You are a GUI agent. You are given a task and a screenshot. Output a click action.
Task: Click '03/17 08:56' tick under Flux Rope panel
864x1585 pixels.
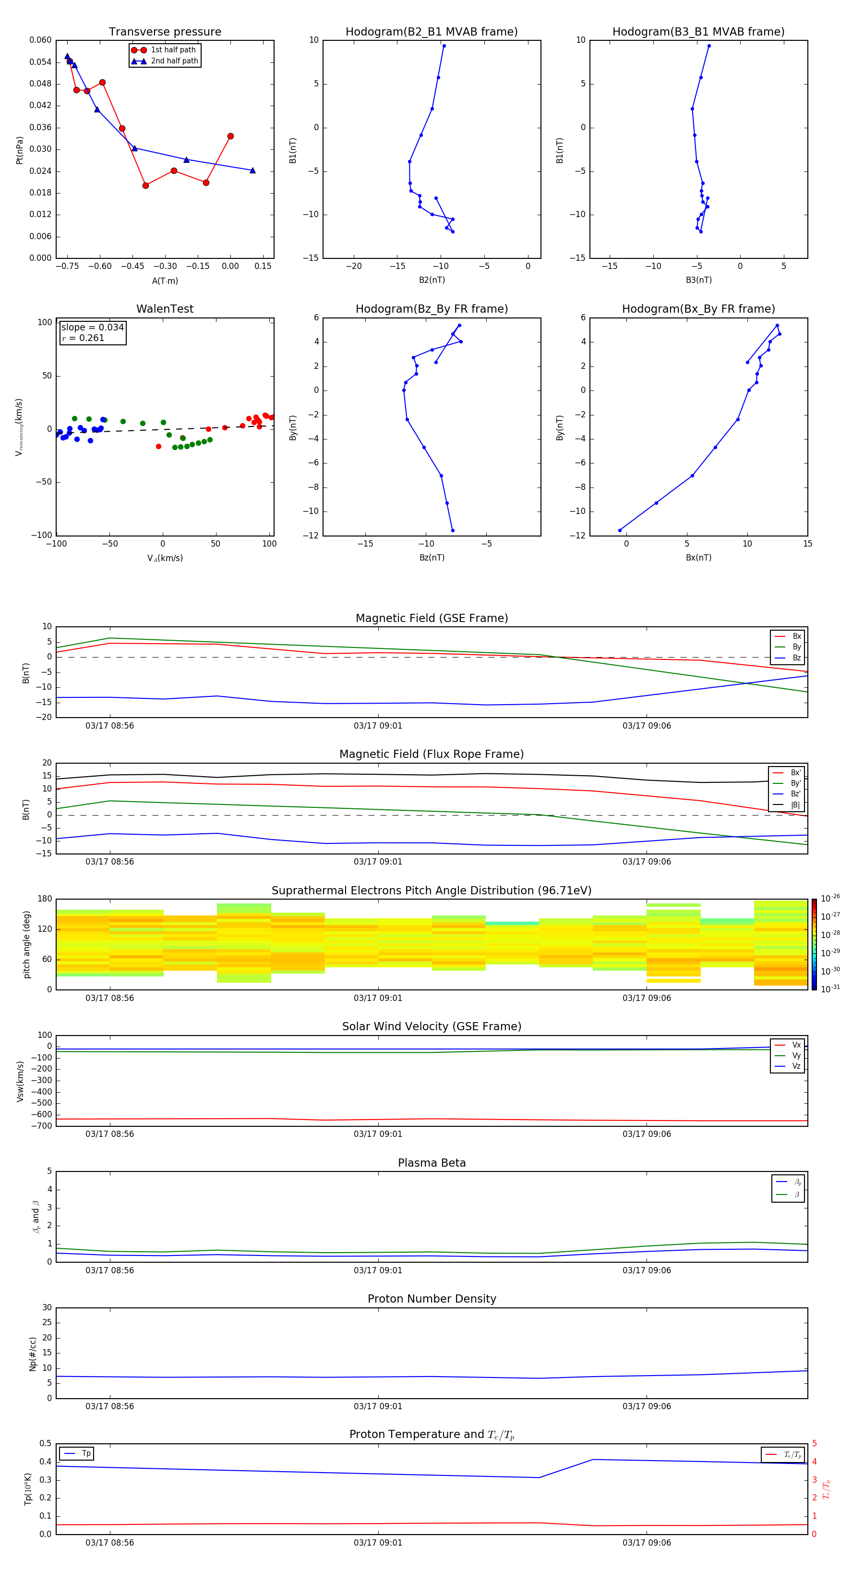point(109,862)
